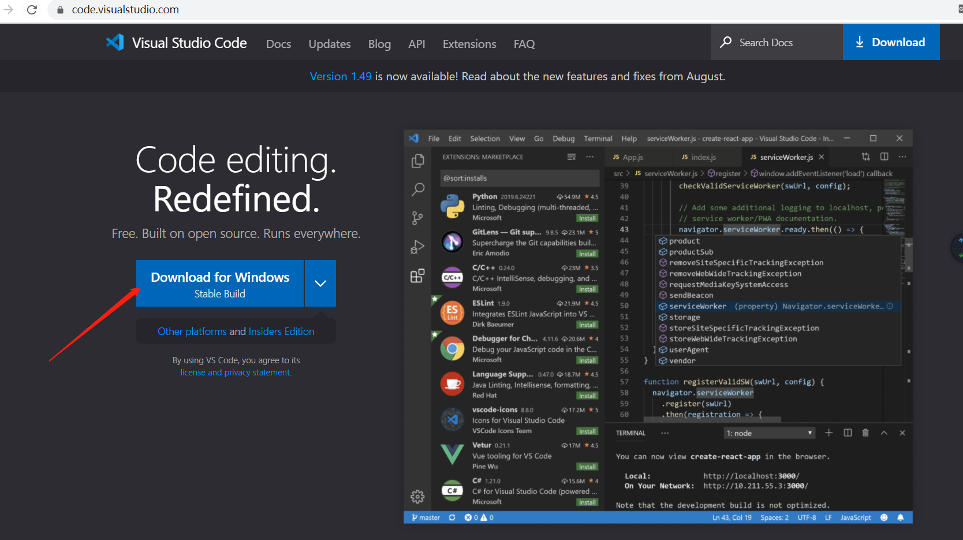Click the Manage gear icon in activity bar

(417, 496)
